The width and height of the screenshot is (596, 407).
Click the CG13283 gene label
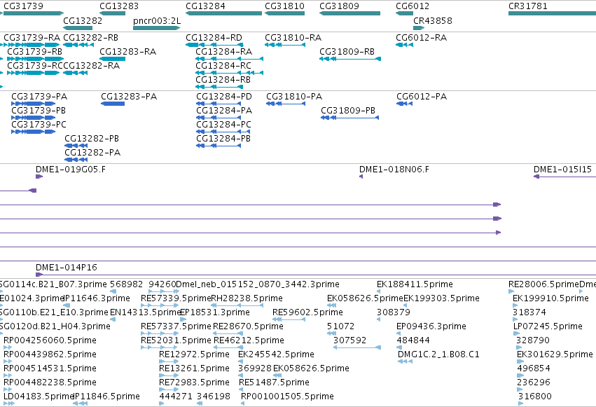[x=119, y=6]
